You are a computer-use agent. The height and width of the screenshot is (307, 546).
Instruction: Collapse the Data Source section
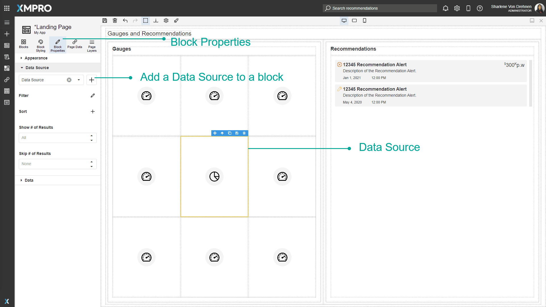coord(37,68)
